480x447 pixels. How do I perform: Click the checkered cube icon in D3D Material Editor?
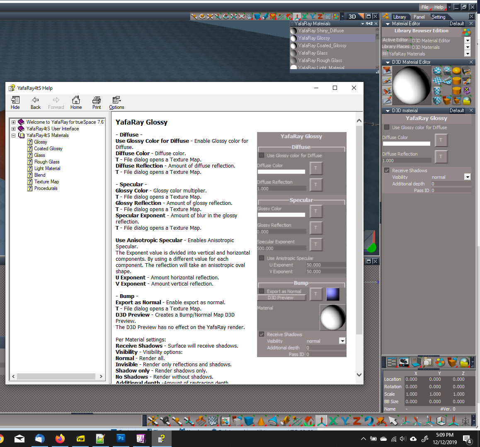(437, 100)
